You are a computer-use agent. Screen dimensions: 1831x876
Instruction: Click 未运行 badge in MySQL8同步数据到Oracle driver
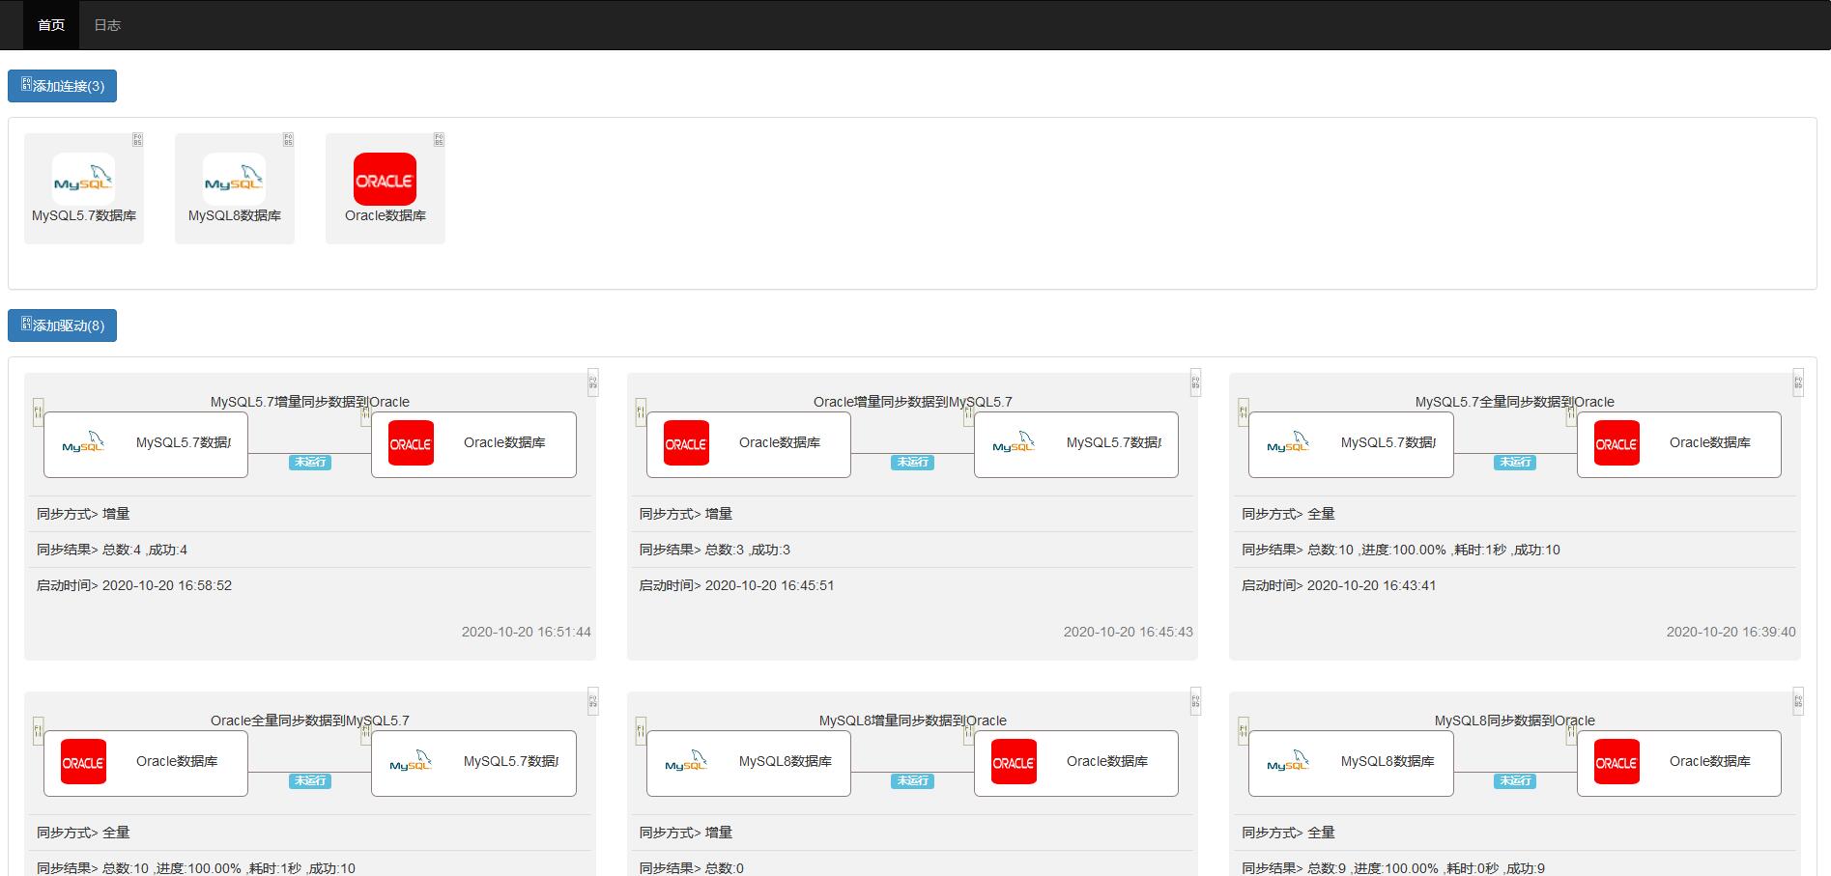coord(1515,781)
